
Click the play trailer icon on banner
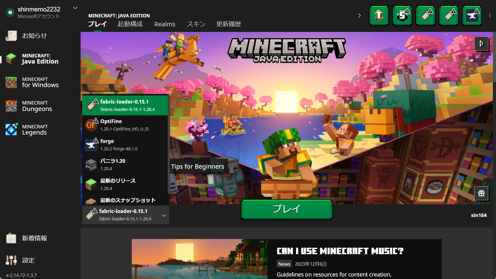[x=481, y=43]
